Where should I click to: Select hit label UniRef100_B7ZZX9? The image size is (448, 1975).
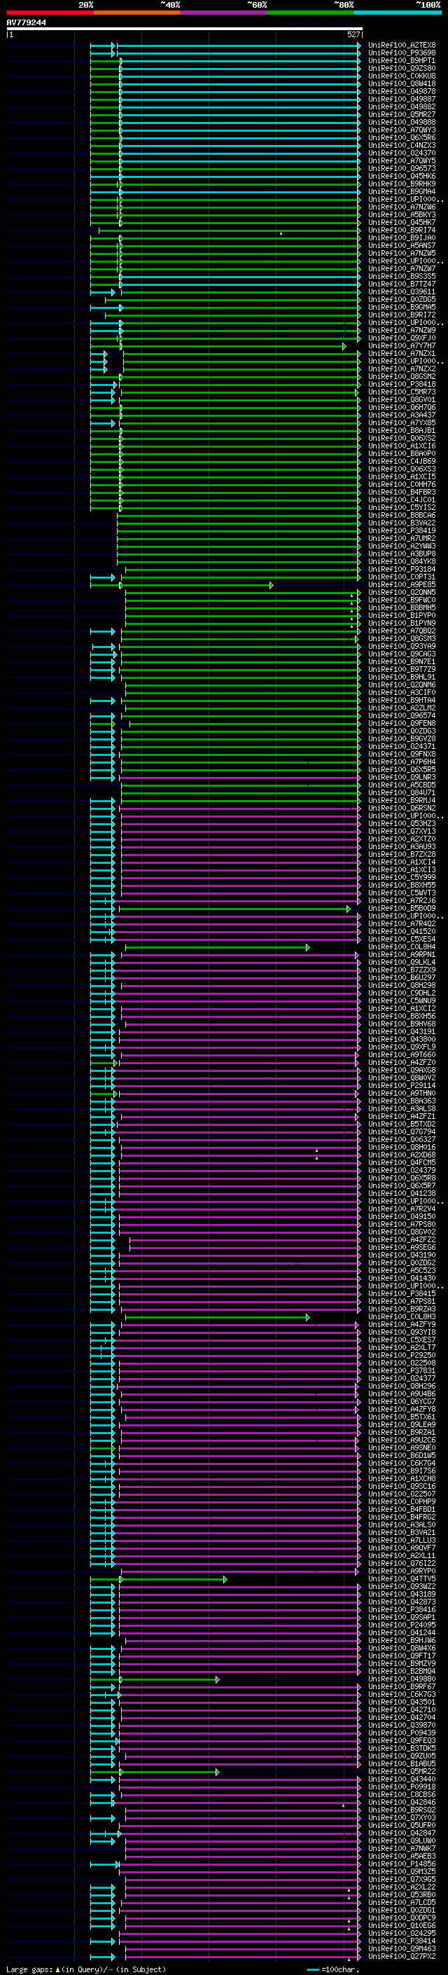401,970
